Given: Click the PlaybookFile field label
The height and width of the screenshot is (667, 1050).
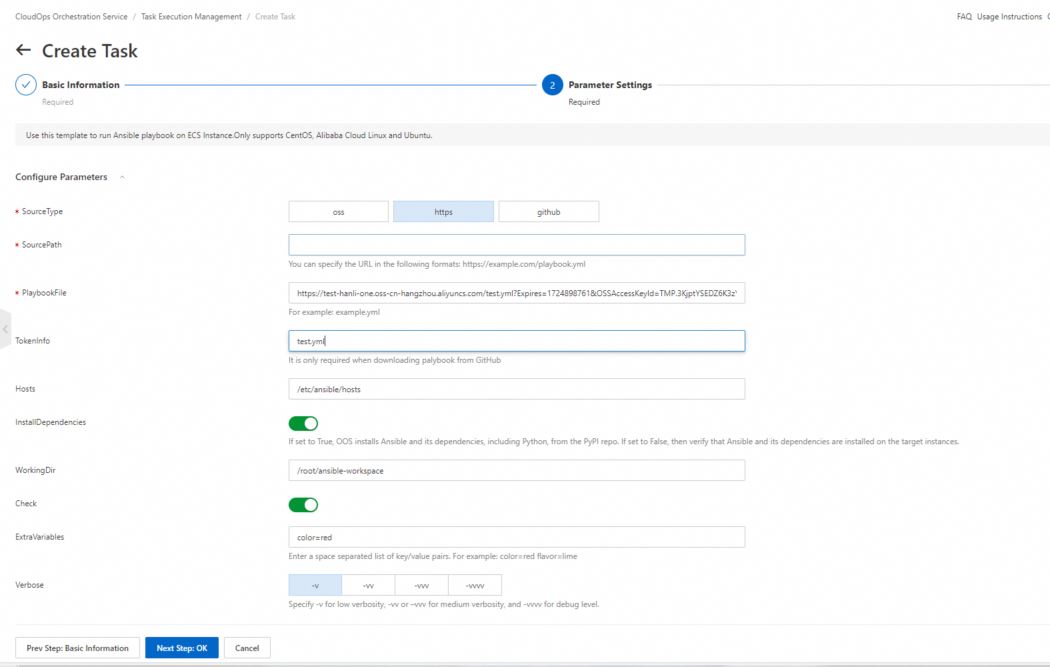Looking at the screenshot, I should point(44,293).
